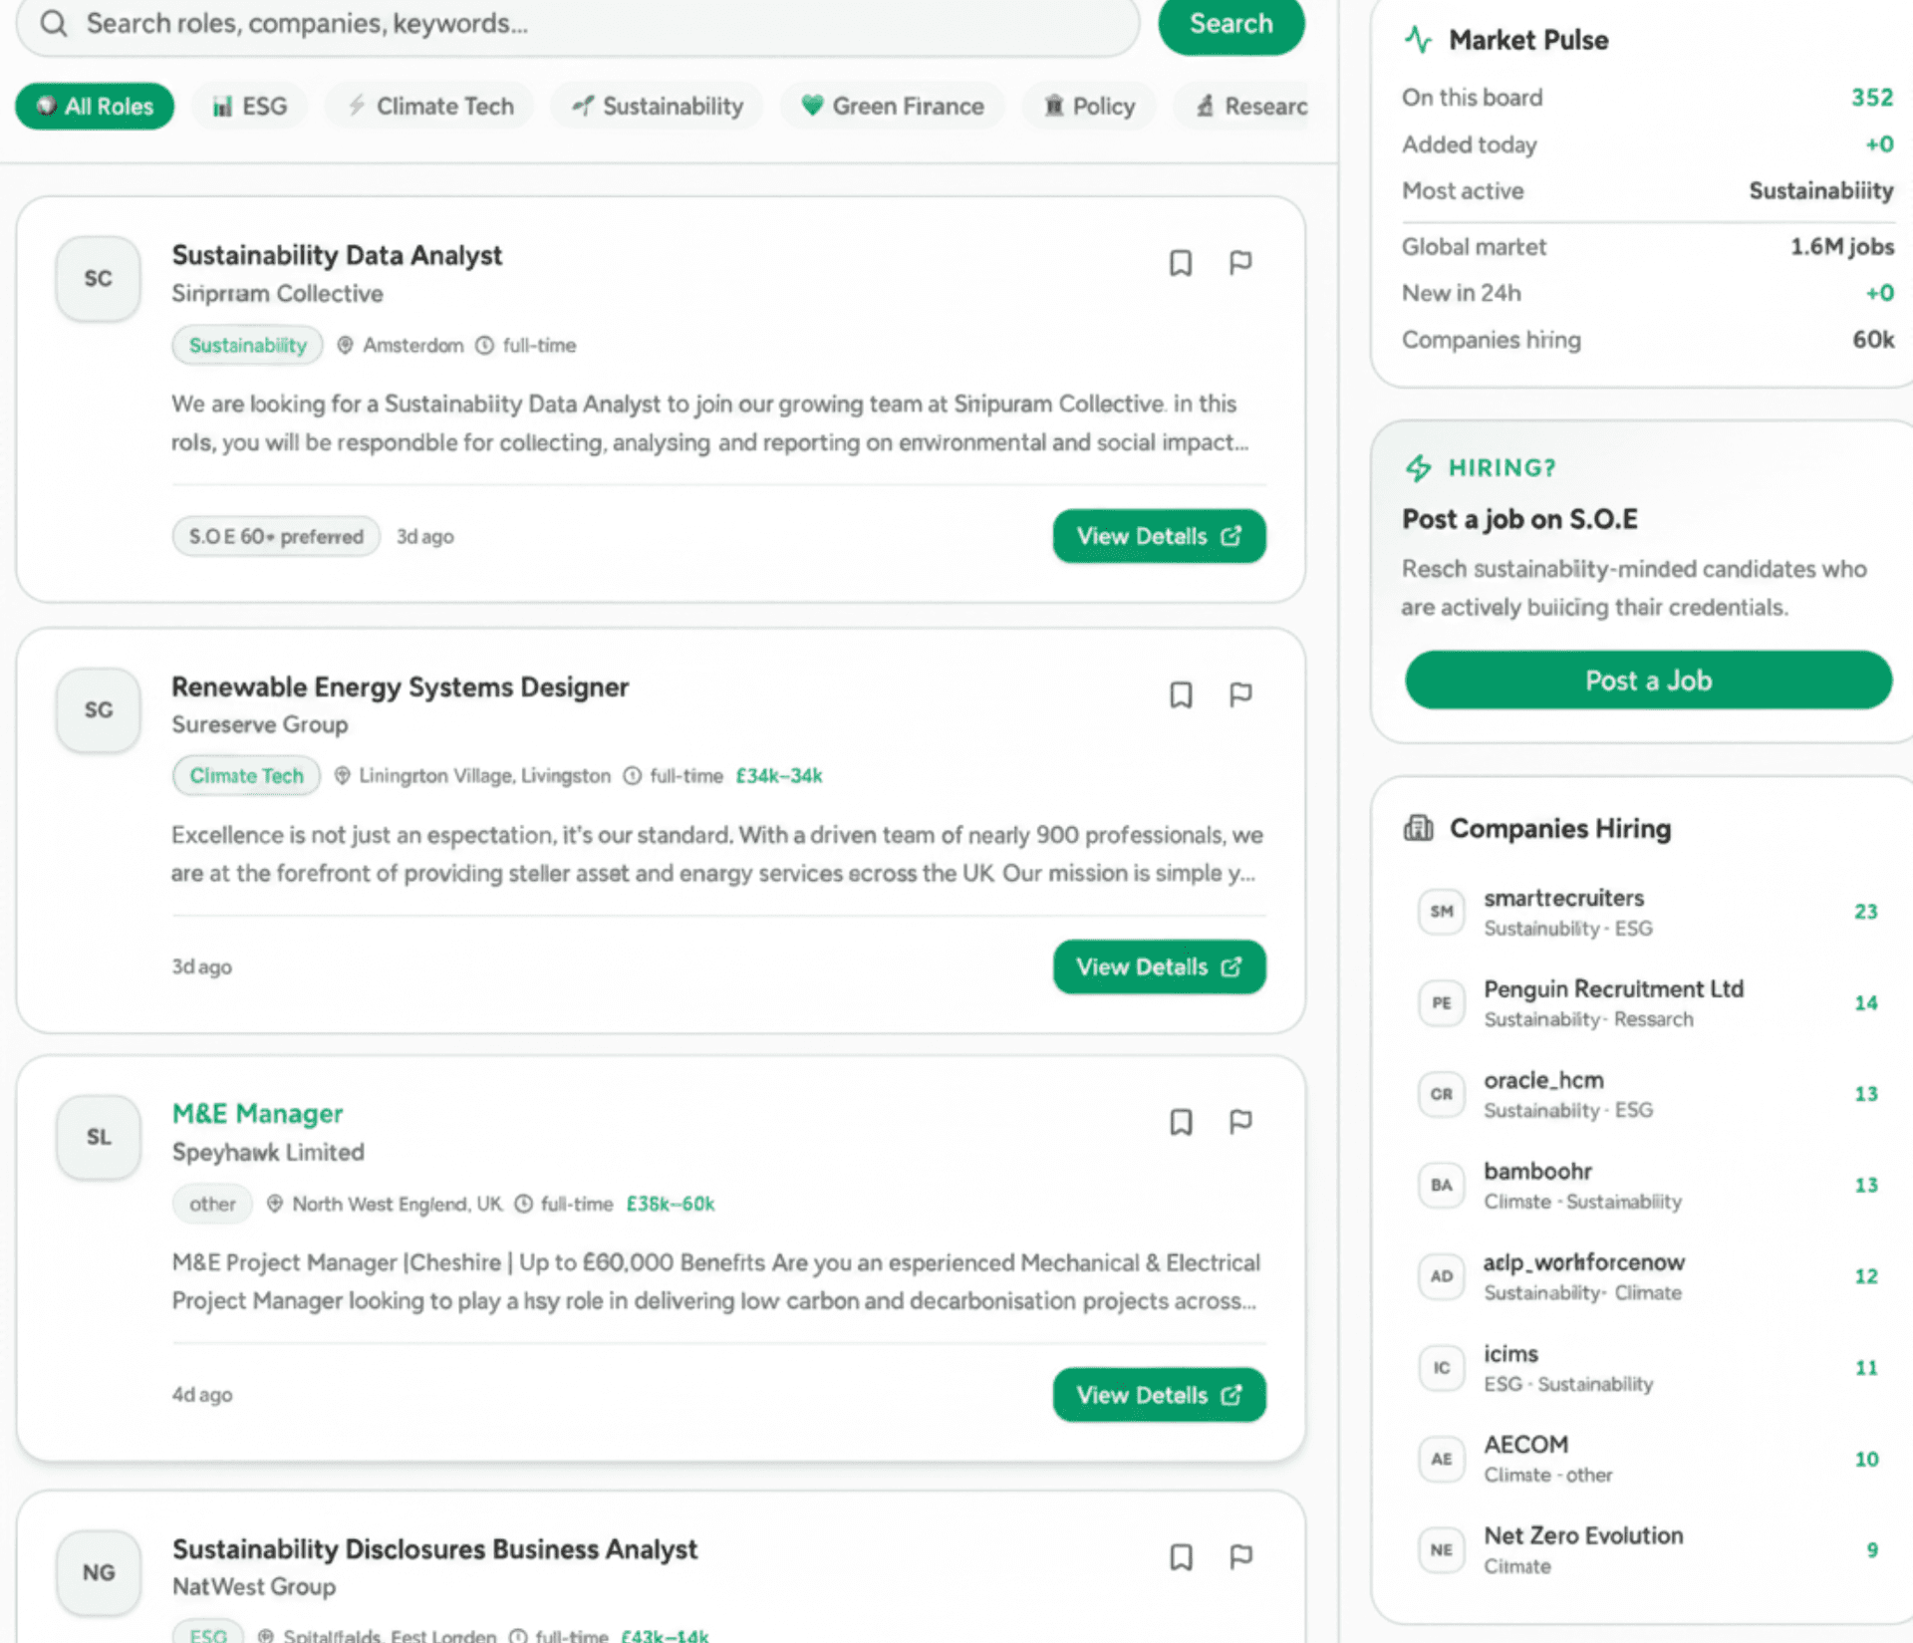Click the SG Sureserve avatar

(x=98, y=709)
